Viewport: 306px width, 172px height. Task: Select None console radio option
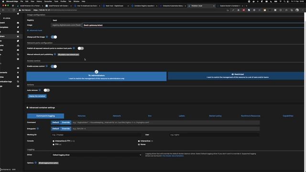[x=139, y=144]
